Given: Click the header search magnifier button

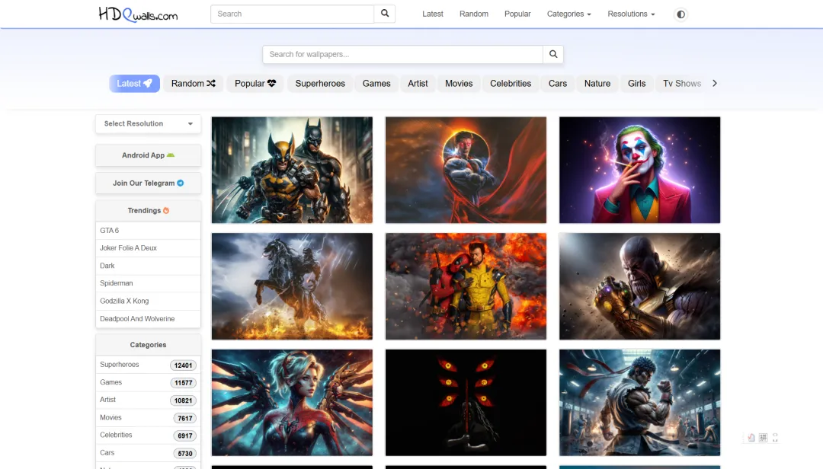Looking at the screenshot, I should [385, 14].
